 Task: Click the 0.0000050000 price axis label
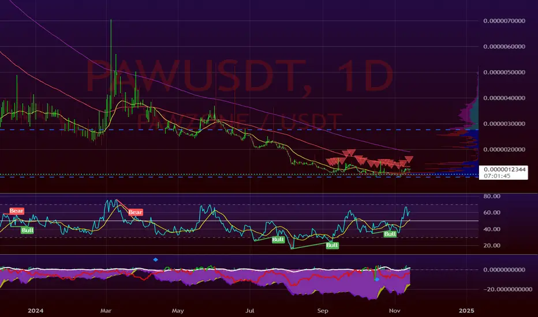click(504, 72)
